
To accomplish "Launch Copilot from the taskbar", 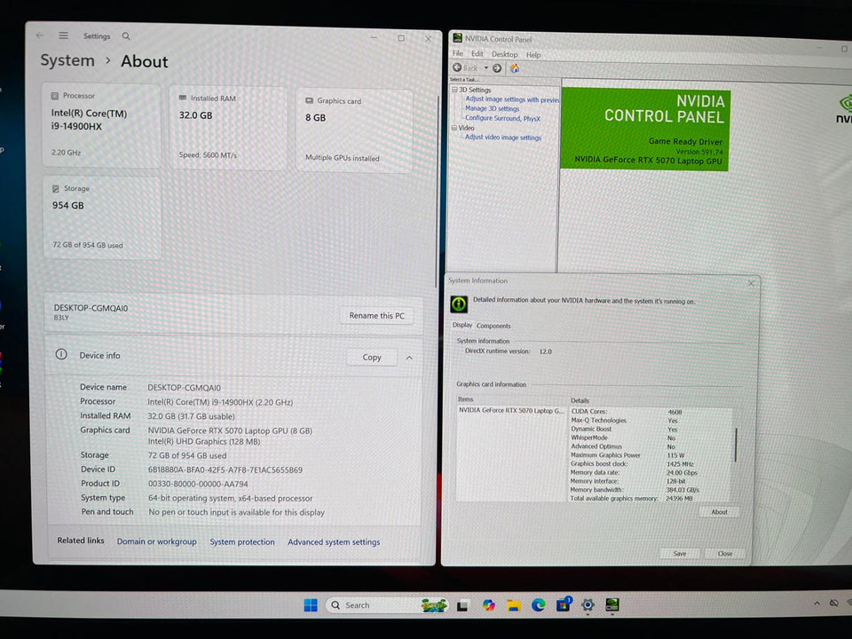I will [488, 604].
